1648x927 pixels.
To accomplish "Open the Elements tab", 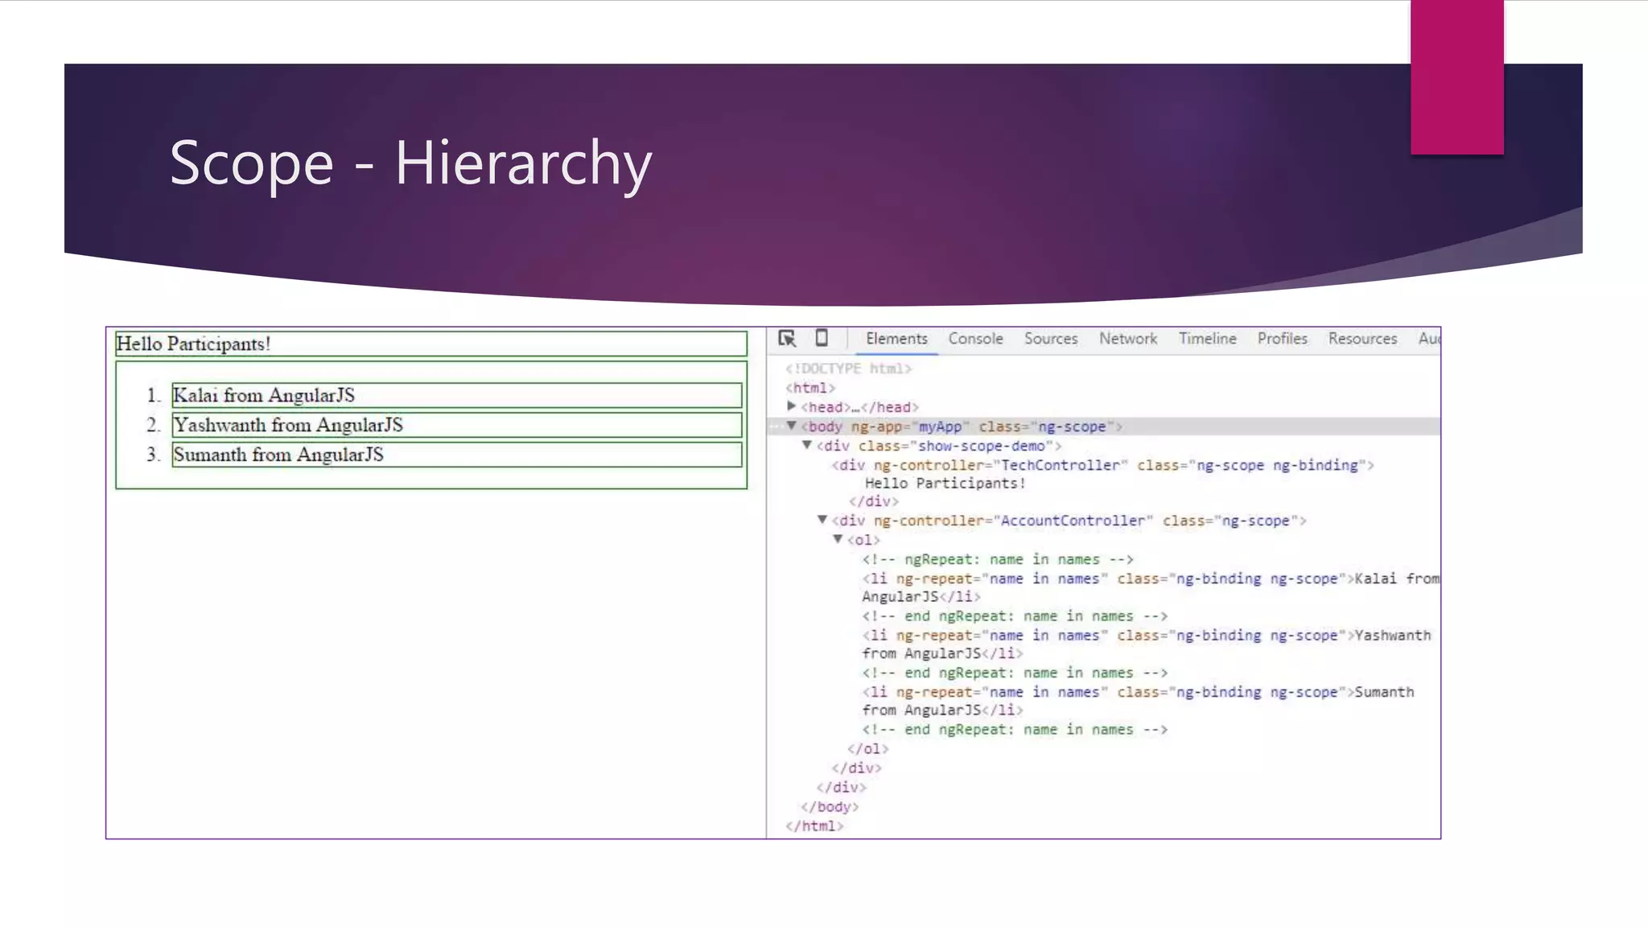I will (x=896, y=339).
